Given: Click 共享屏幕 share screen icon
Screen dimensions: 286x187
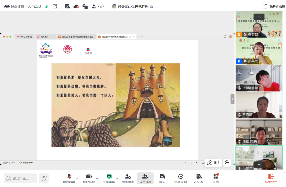Looking at the screenshot, I should click(x=109, y=178).
